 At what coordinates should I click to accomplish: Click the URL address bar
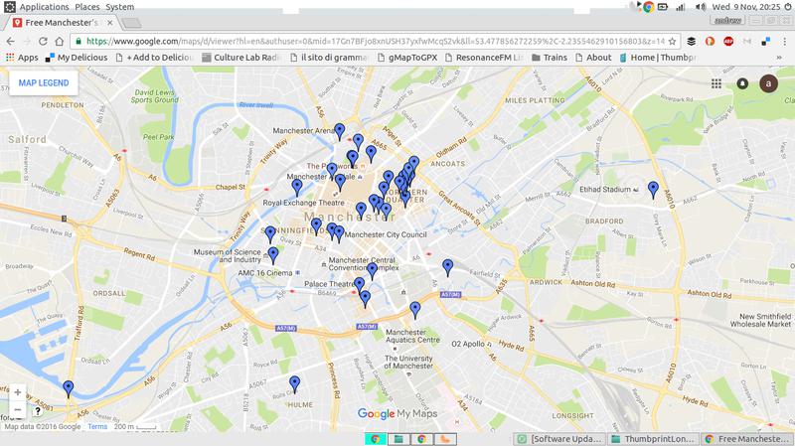pos(376,42)
